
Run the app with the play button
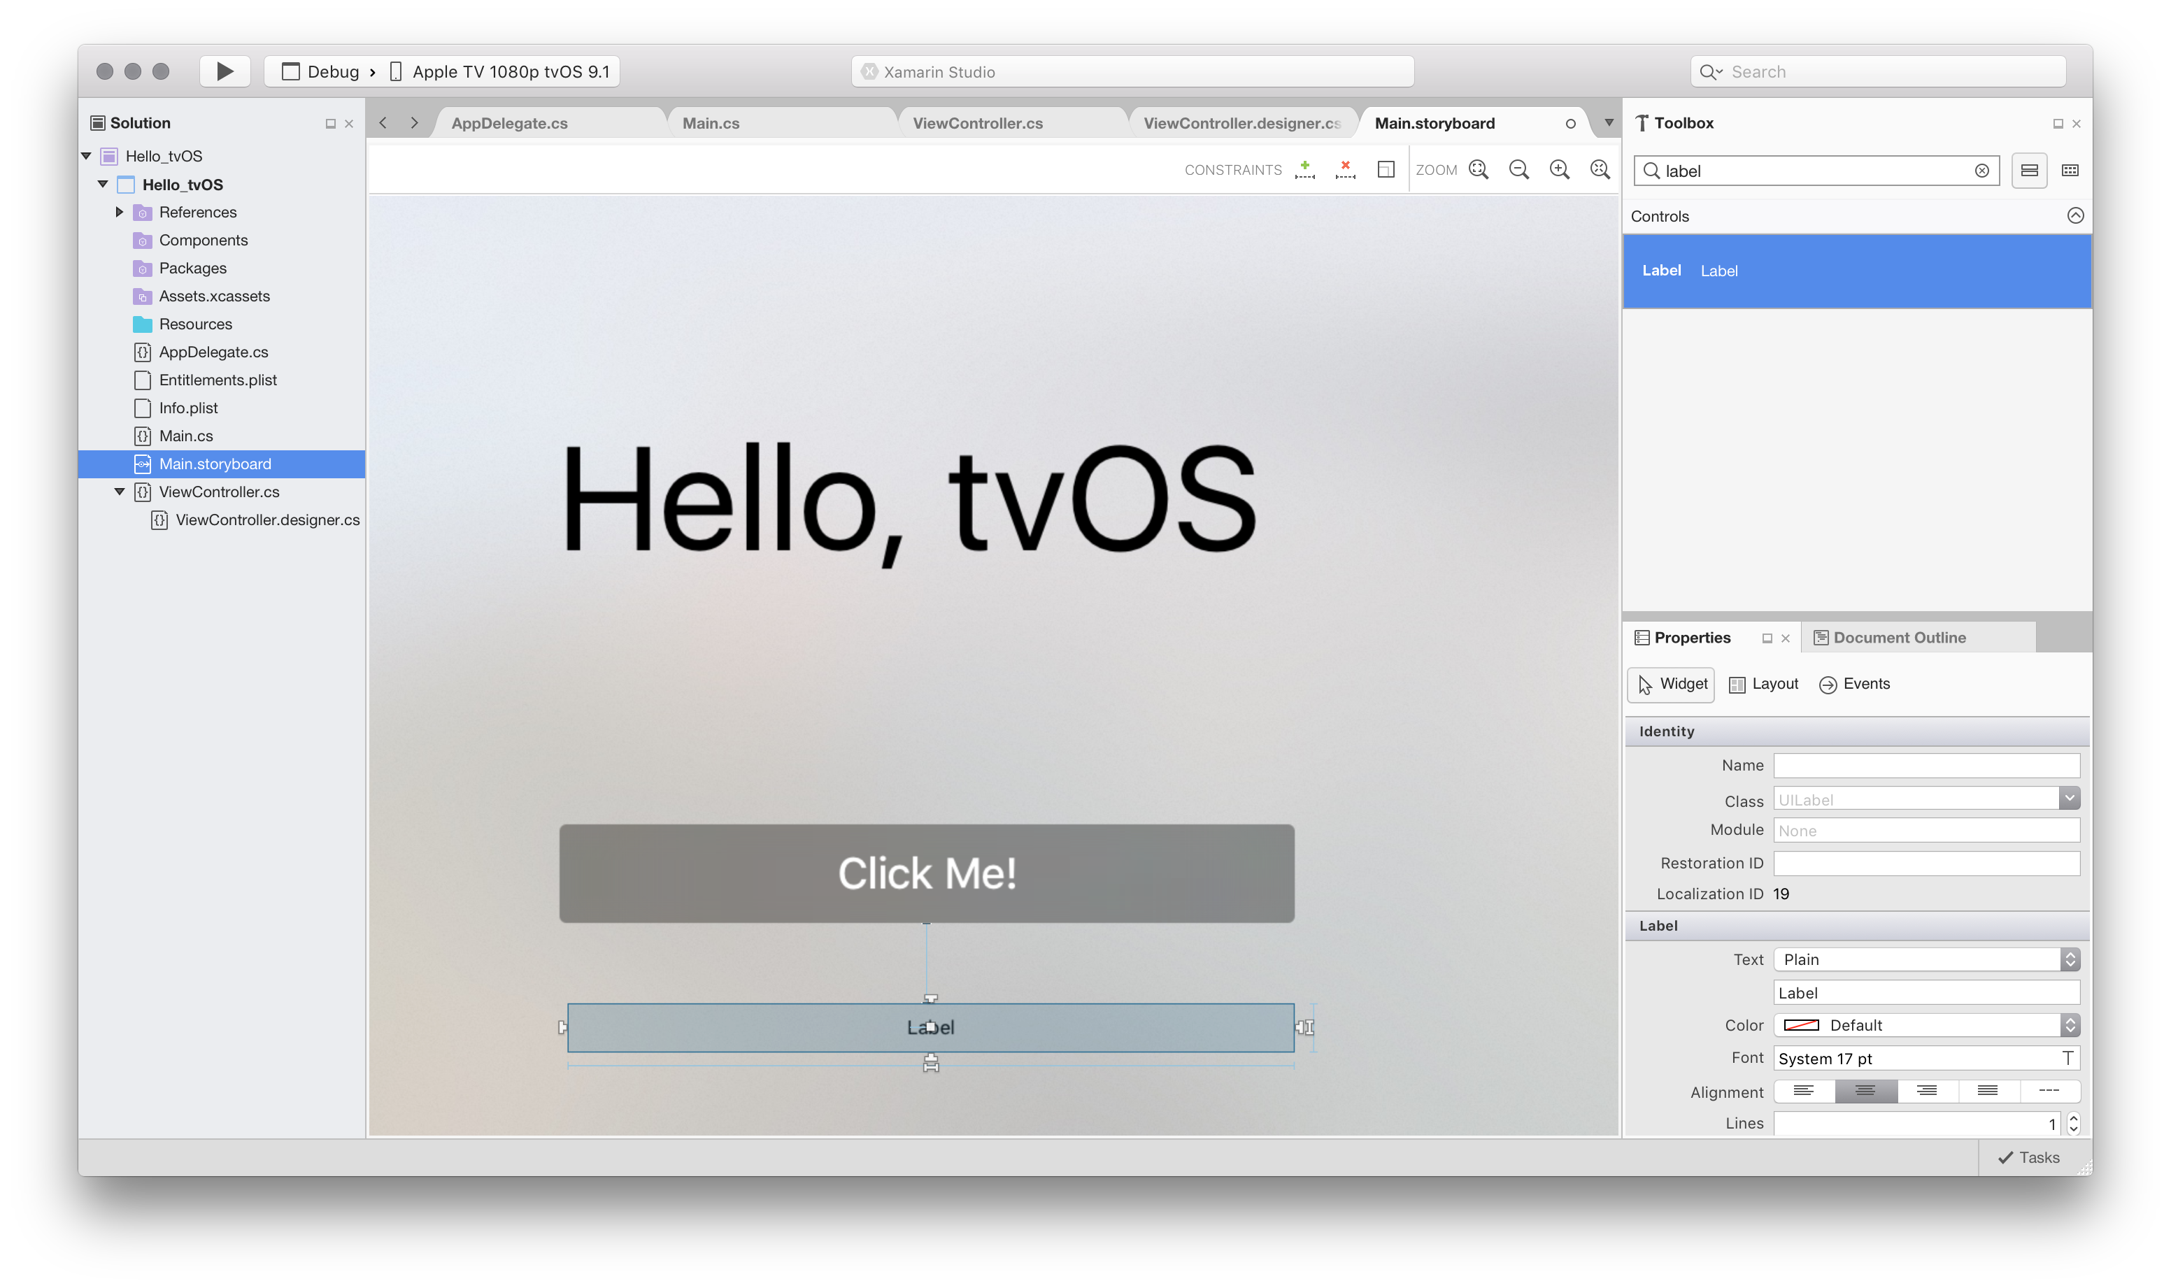(225, 71)
